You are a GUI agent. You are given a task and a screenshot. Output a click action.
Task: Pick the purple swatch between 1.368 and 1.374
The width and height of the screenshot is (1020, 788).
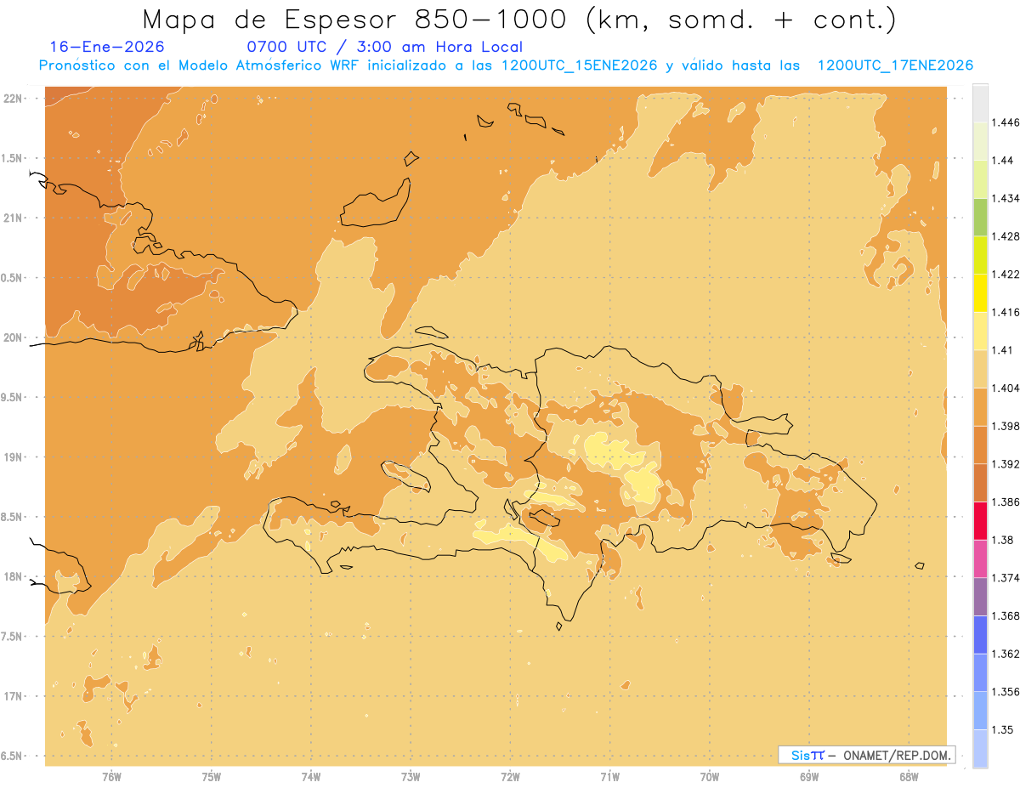click(980, 597)
